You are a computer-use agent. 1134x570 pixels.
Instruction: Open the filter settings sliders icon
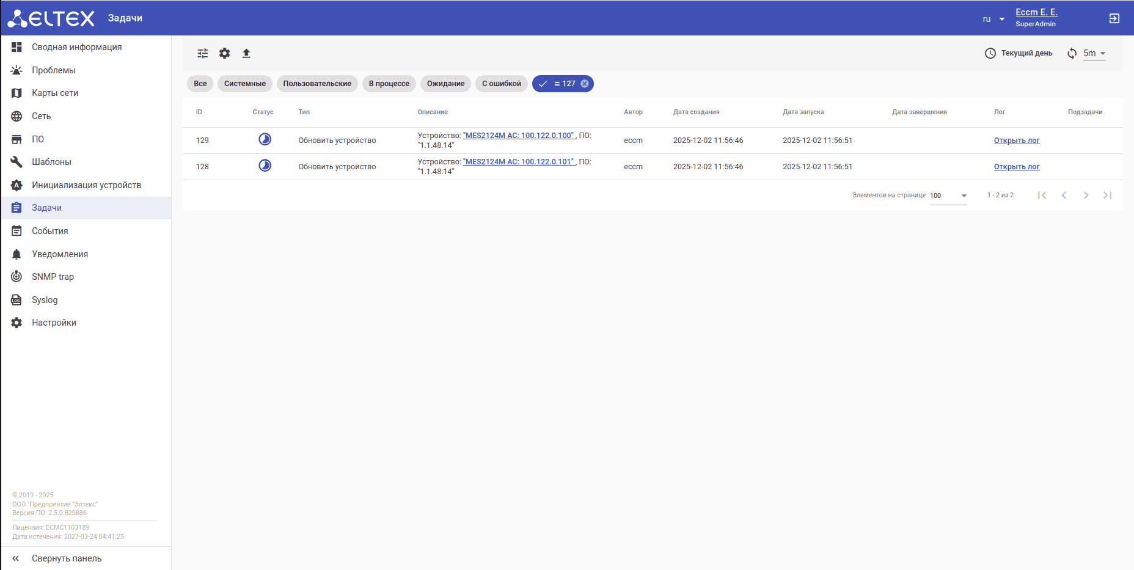tap(203, 54)
